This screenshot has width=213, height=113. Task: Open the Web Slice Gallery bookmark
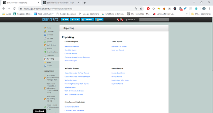click(x=44, y=14)
